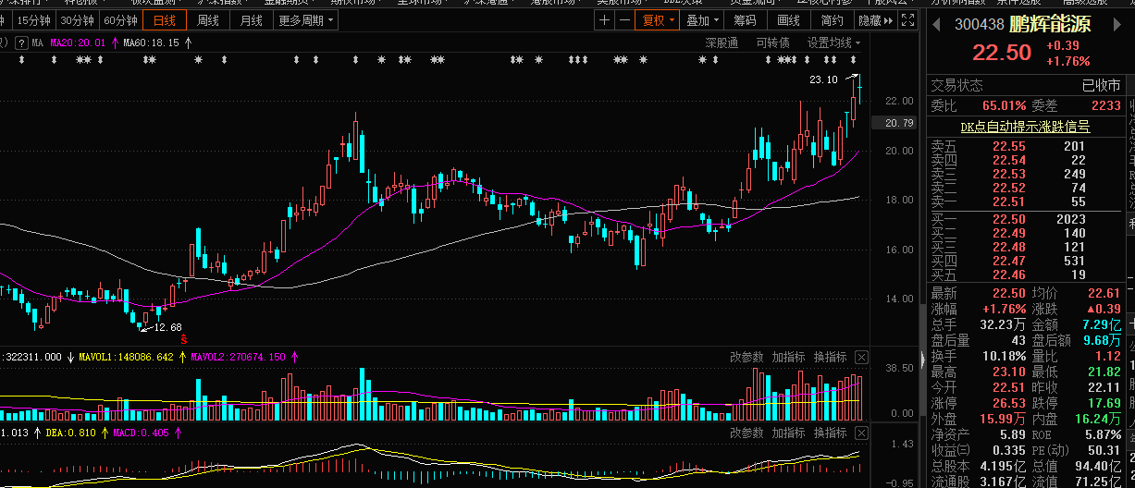
Task: Close the volume indicator panel
Action: (x=861, y=357)
